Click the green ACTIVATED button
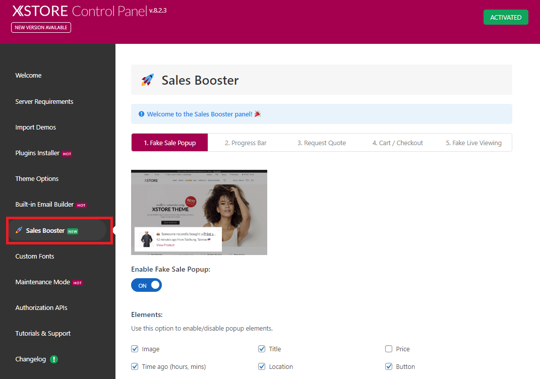This screenshot has width=540, height=379. (x=506, y=17)
